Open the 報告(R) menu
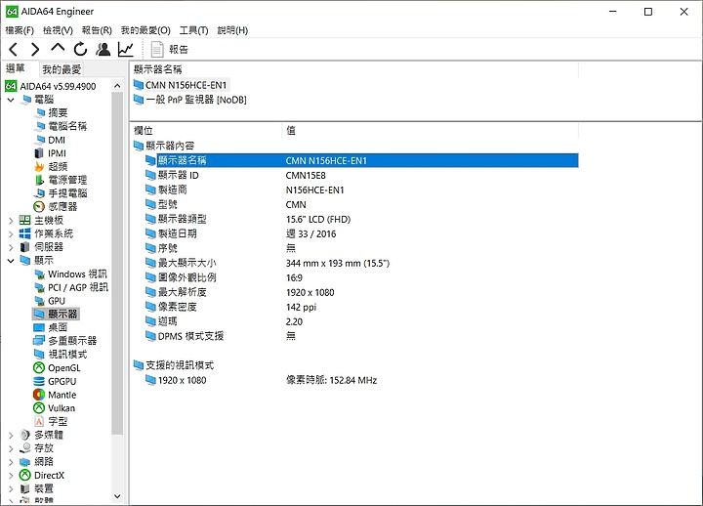Screen dimensions: 703x506 click(97, 30)
